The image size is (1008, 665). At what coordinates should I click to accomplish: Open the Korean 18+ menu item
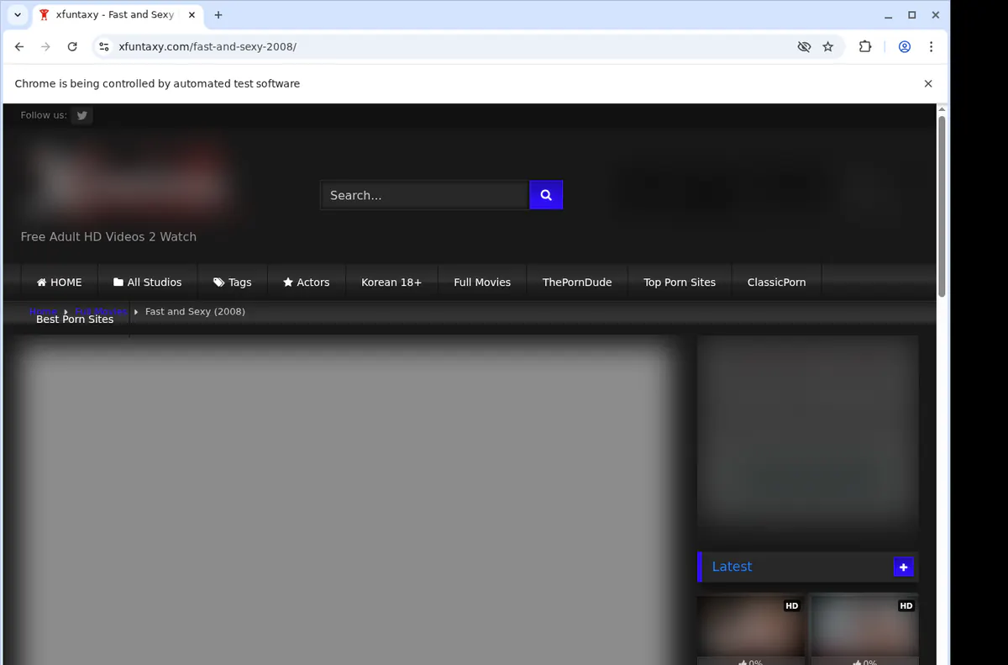pyautogui.click(x=391, y=282)
